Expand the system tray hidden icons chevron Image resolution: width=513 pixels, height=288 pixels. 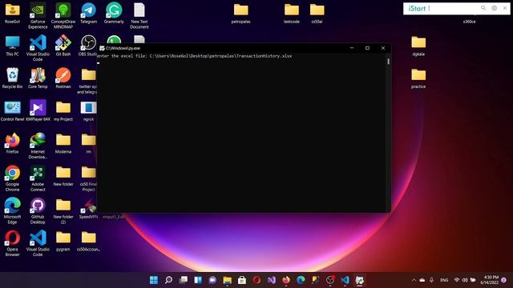pos(414,280)
